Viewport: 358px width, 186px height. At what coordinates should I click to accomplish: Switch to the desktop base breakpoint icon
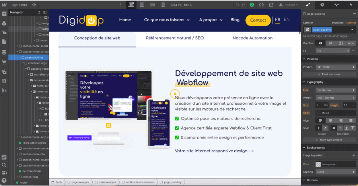pyautogui.click(x=131, y=4)
